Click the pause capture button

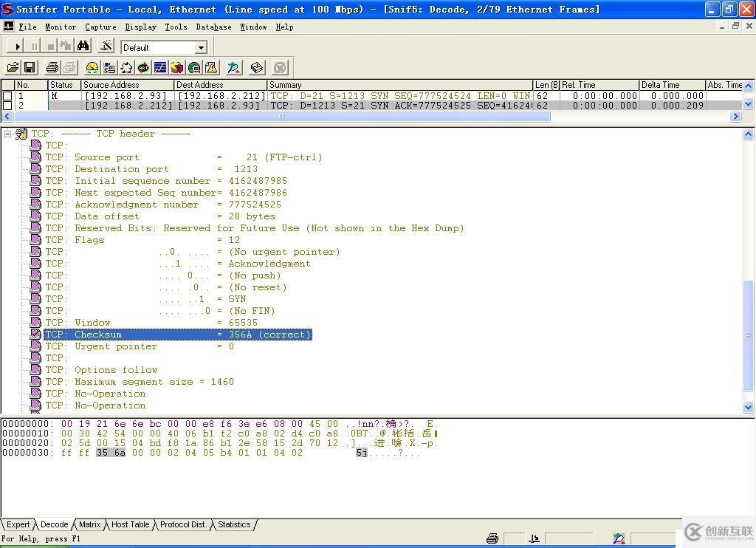[34, 47]
